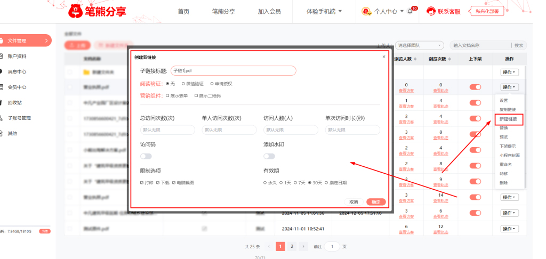Choose 预览 from the 操作 menu
The width and height of the screenshot is (546, 259).
tap(503, 137)
